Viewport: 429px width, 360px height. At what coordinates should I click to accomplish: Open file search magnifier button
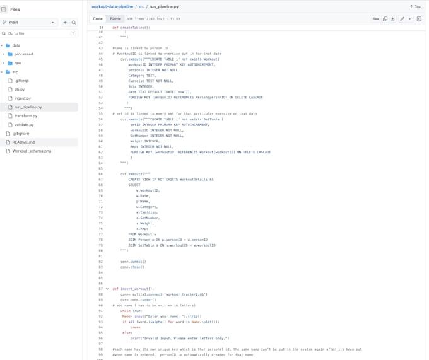coord(74,23)
